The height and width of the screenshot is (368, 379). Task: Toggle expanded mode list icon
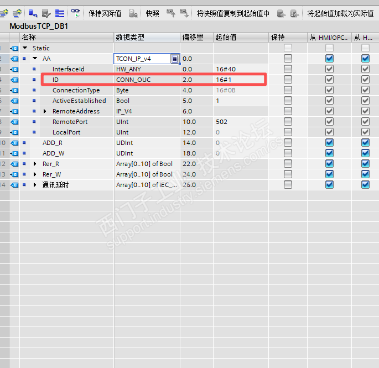coord(60,13)
